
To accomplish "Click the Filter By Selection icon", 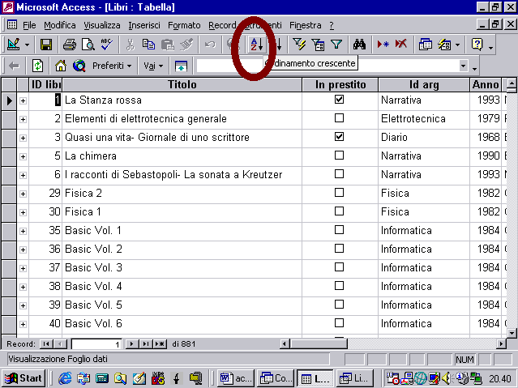I will click(x=299, y=45).
